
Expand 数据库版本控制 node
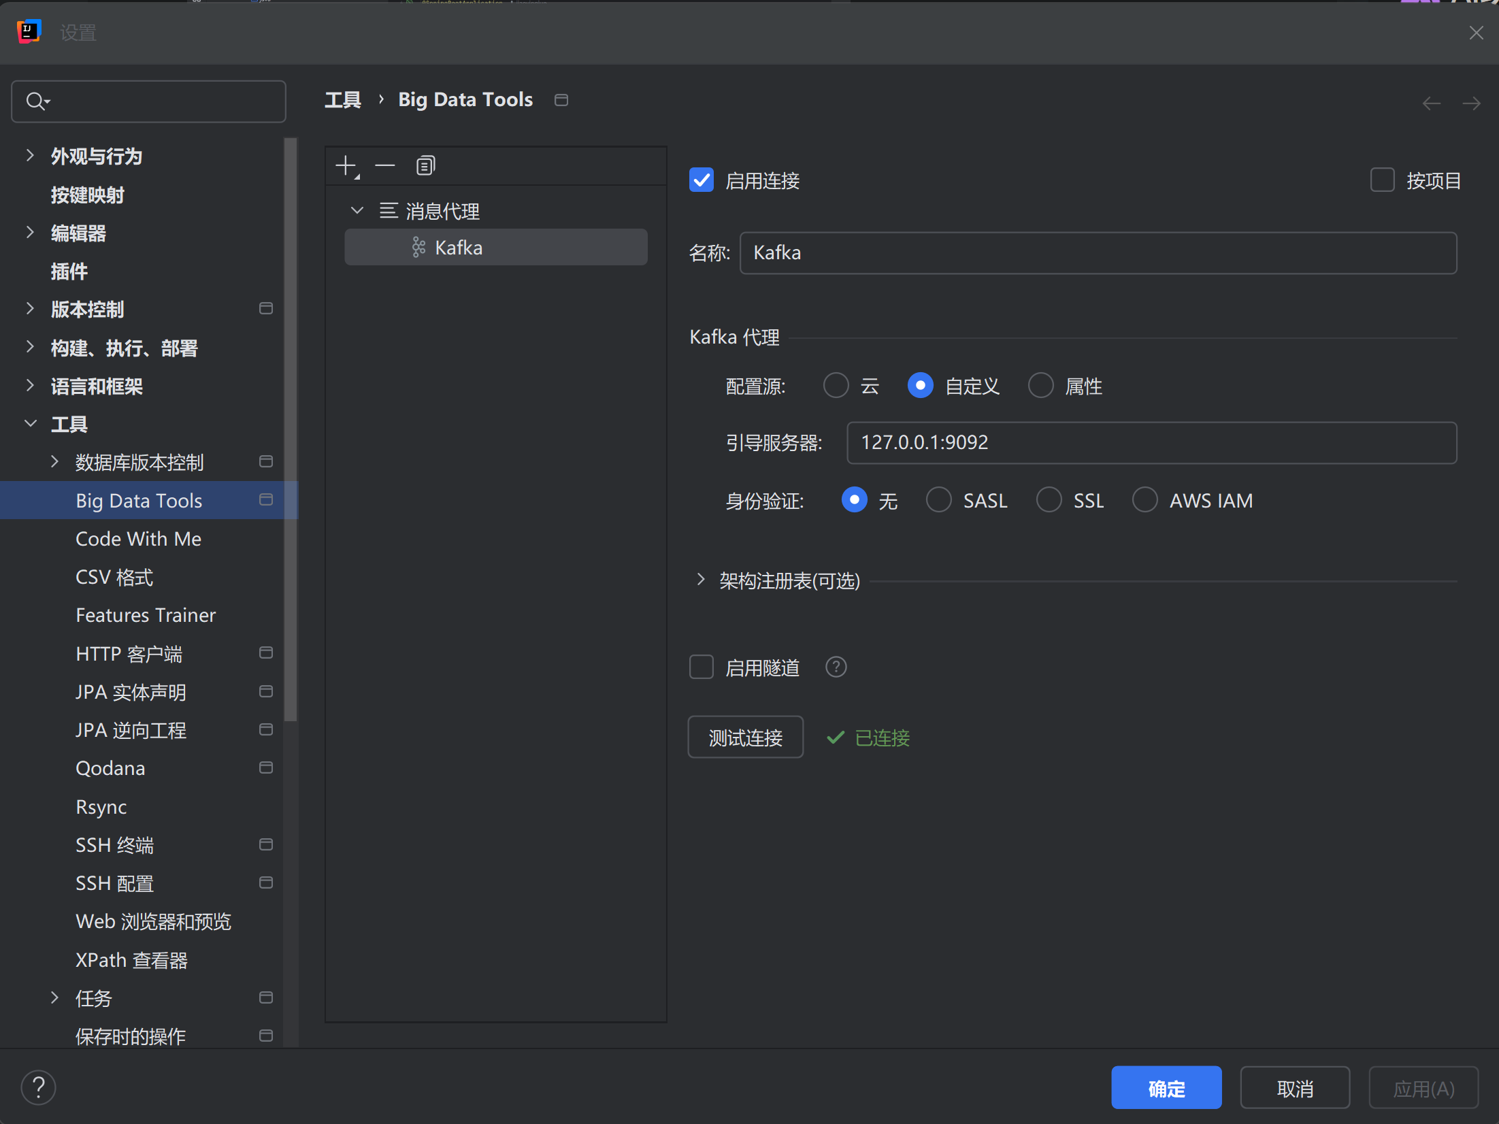(54, 462)
